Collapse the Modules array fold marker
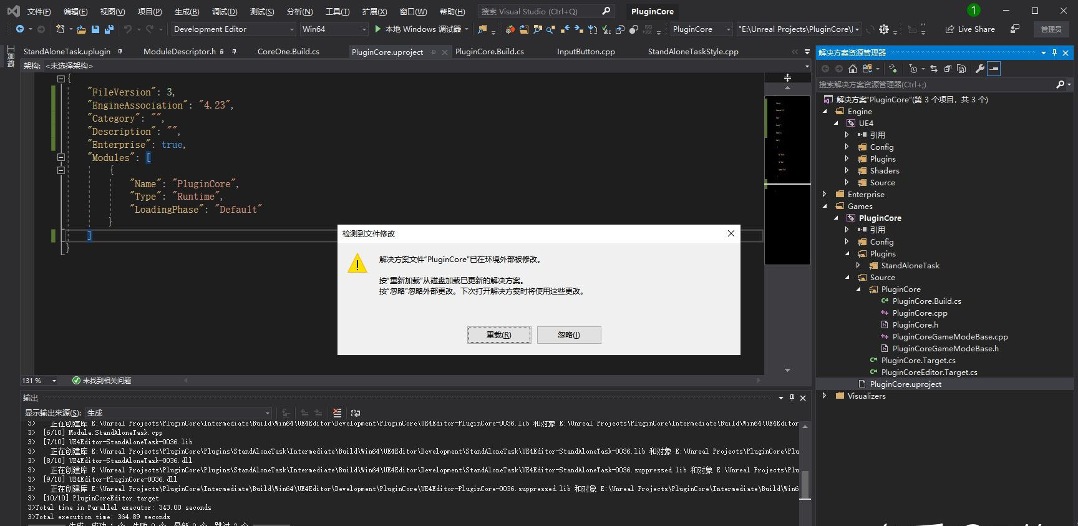 coord(61,157)
